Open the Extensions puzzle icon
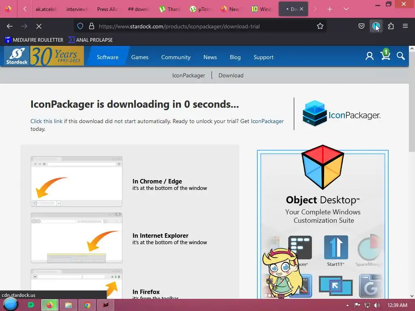This screenshot has width=415, height=311. [391, 26]
